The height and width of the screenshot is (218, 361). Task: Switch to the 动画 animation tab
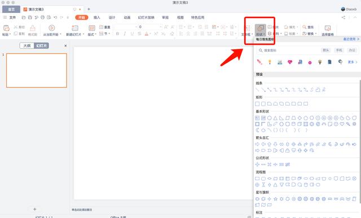127,18
